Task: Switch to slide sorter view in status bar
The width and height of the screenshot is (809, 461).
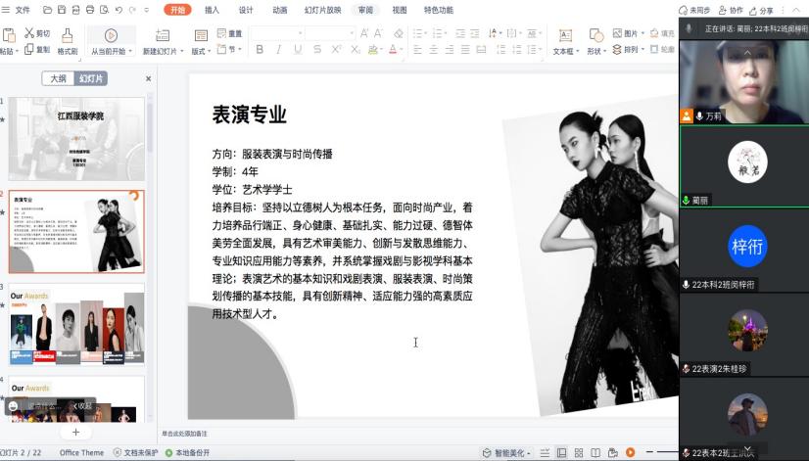Action: [579, 453]
